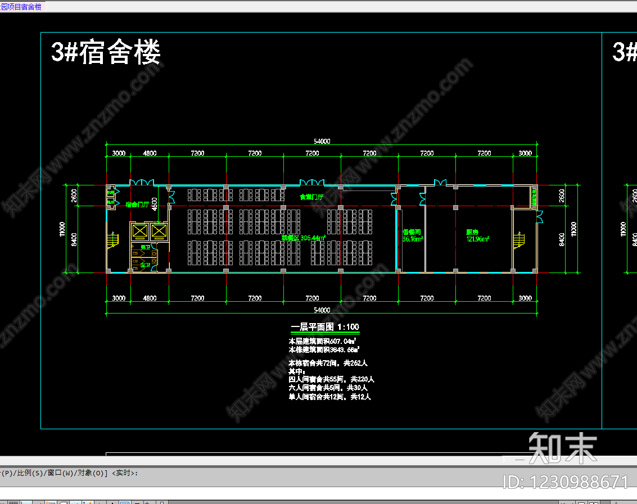Select the left elevator block symbol

pyautogui.click(x=140, y=231)
